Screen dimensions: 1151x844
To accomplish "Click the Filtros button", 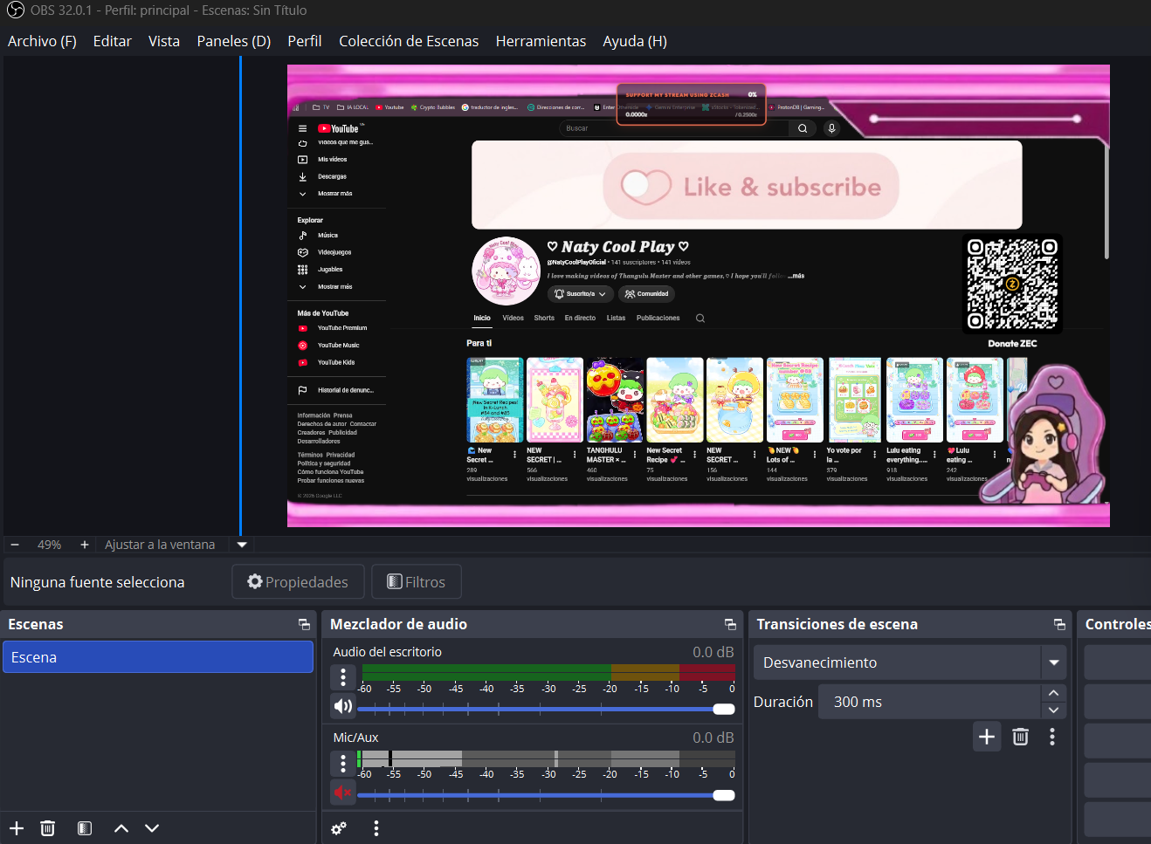I will pyautogui.click(x=417, y=581).
